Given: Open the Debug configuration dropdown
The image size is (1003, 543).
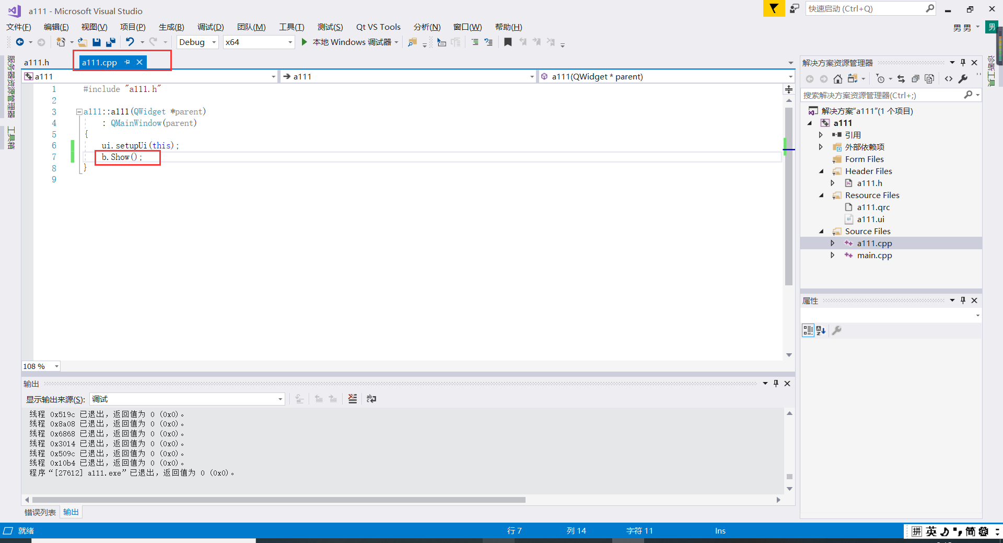Looking at the screenshot, I should (x=213, y=42).
